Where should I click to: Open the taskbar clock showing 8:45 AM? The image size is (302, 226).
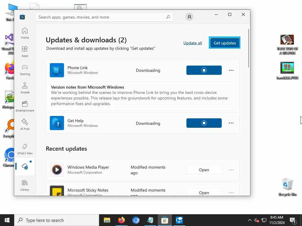[x=277, y=220]
